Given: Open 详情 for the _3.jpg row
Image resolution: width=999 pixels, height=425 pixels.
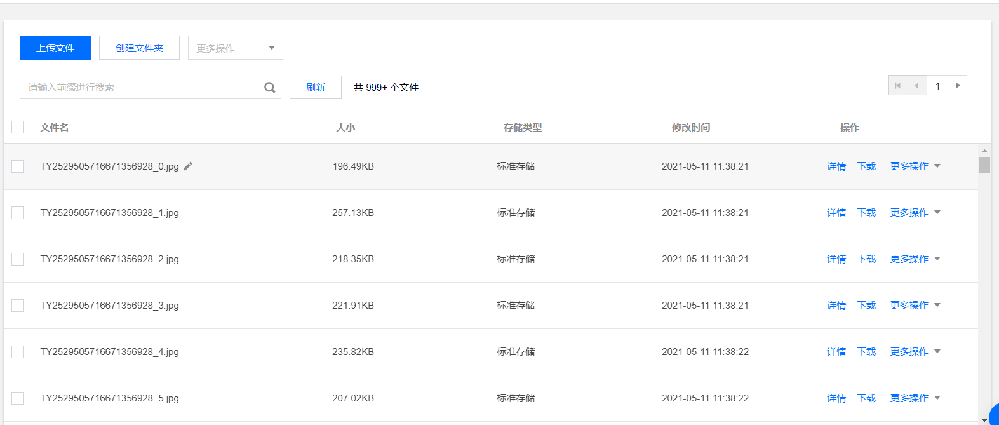Looking at the screenshot, I should (x=836, y=306).
